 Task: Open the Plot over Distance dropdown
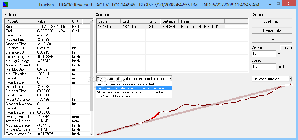(291, 79)
